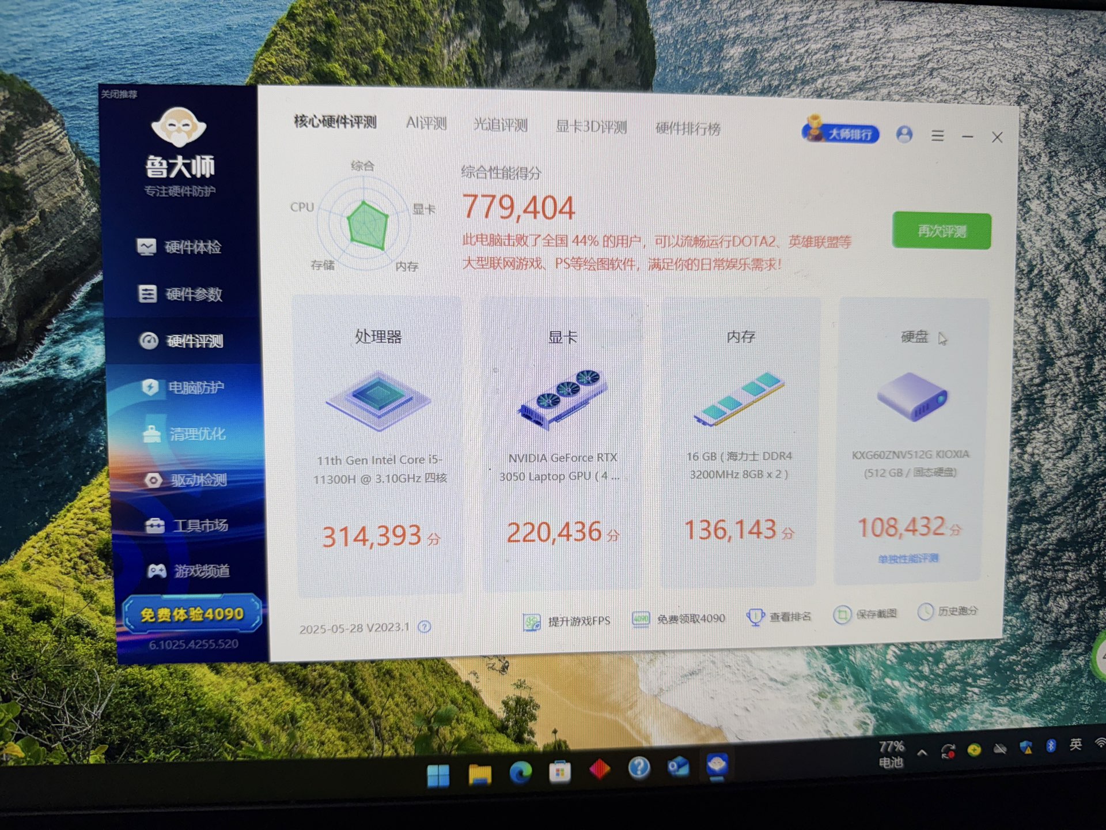Click the 77% 电池 battery indicator

tap(891, 754)
